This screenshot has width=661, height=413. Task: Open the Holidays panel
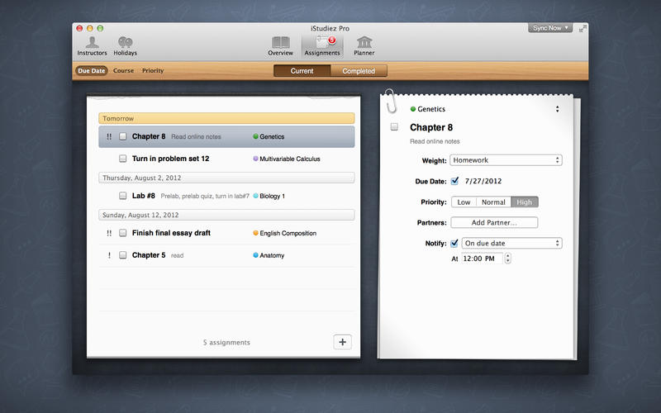(x=126, y=45)
